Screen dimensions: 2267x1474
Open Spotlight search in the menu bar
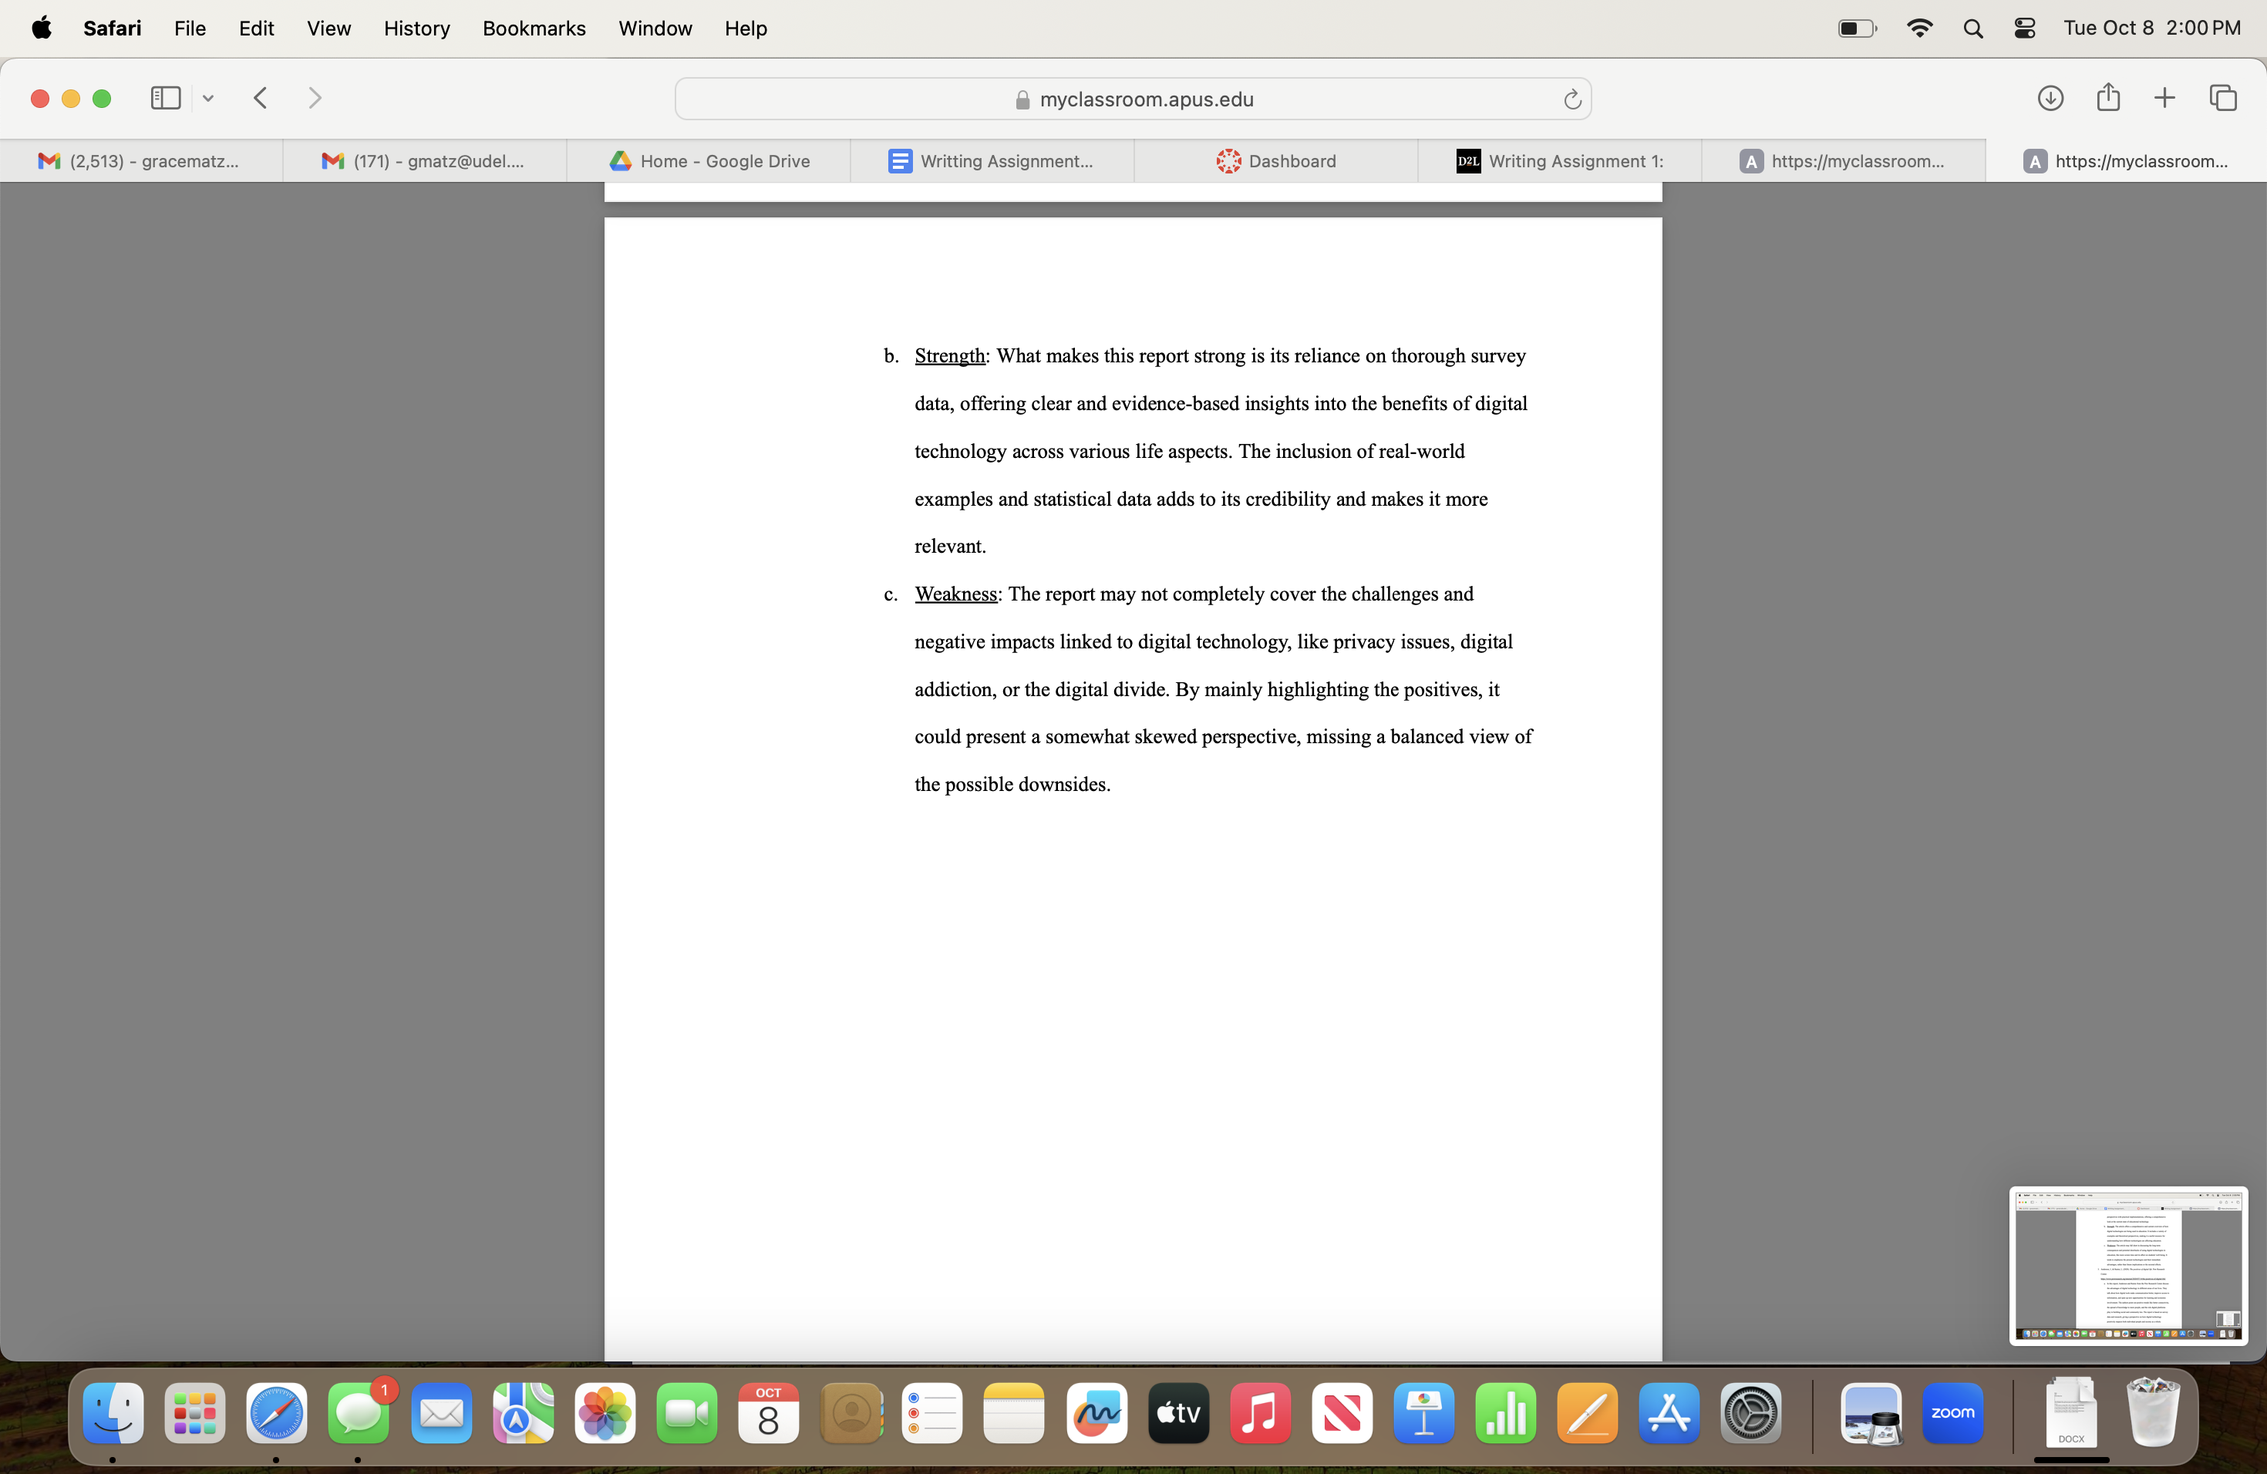pos(1974,28)
